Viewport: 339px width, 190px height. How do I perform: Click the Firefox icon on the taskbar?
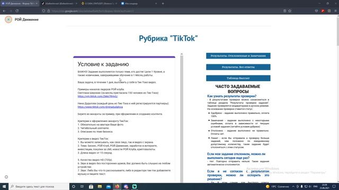coord(117,186)
